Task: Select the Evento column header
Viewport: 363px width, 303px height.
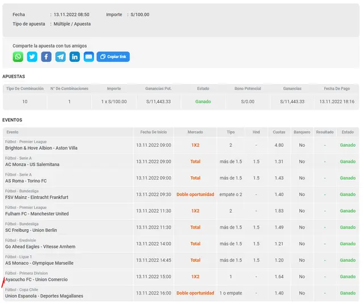Action: point(12,132)
